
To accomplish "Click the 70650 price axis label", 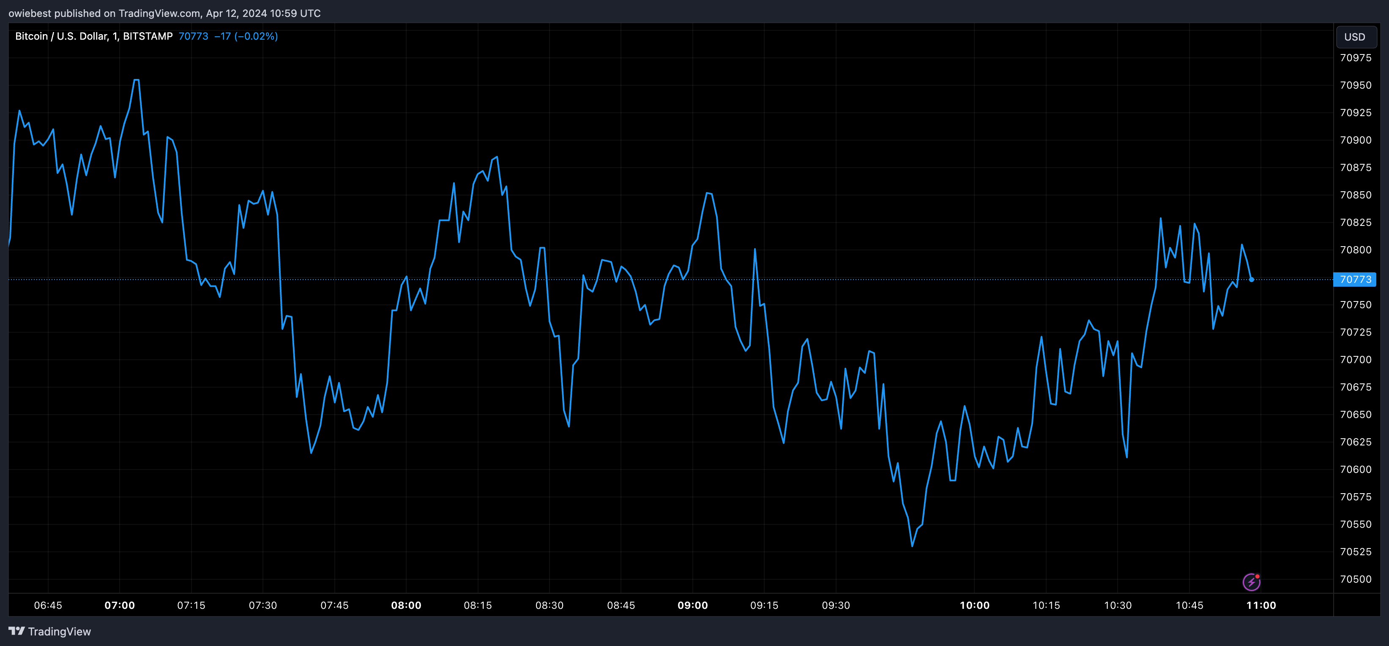I will (x=1356, y=414).
